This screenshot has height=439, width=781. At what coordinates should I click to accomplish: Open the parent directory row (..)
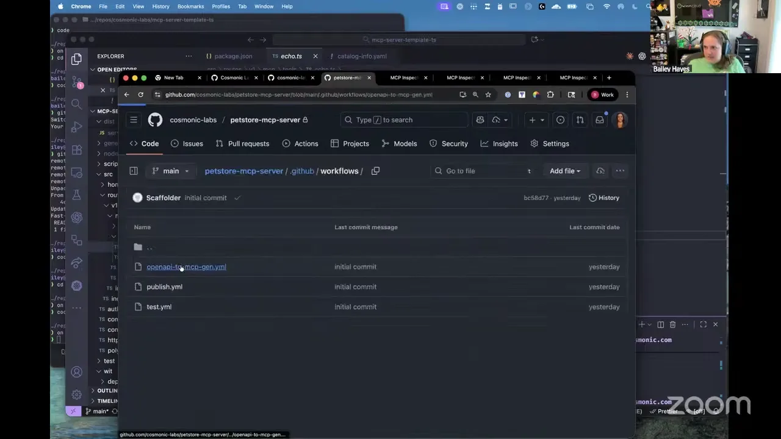point(376,247)
